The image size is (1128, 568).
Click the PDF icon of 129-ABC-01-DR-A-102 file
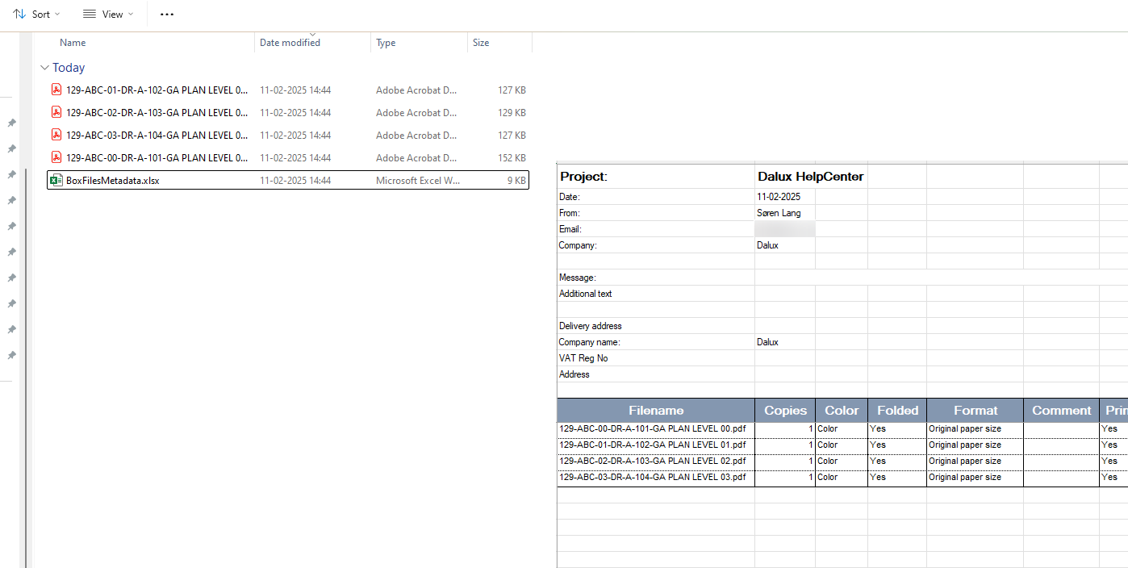pos(56,90)
